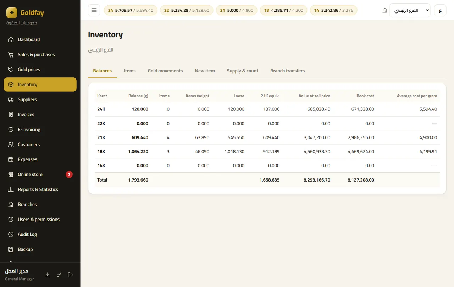Click the 18K average cost 4,199.91

tap(428, 151)
